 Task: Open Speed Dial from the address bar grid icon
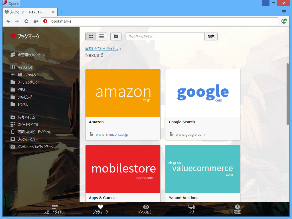tap(36, 21)
